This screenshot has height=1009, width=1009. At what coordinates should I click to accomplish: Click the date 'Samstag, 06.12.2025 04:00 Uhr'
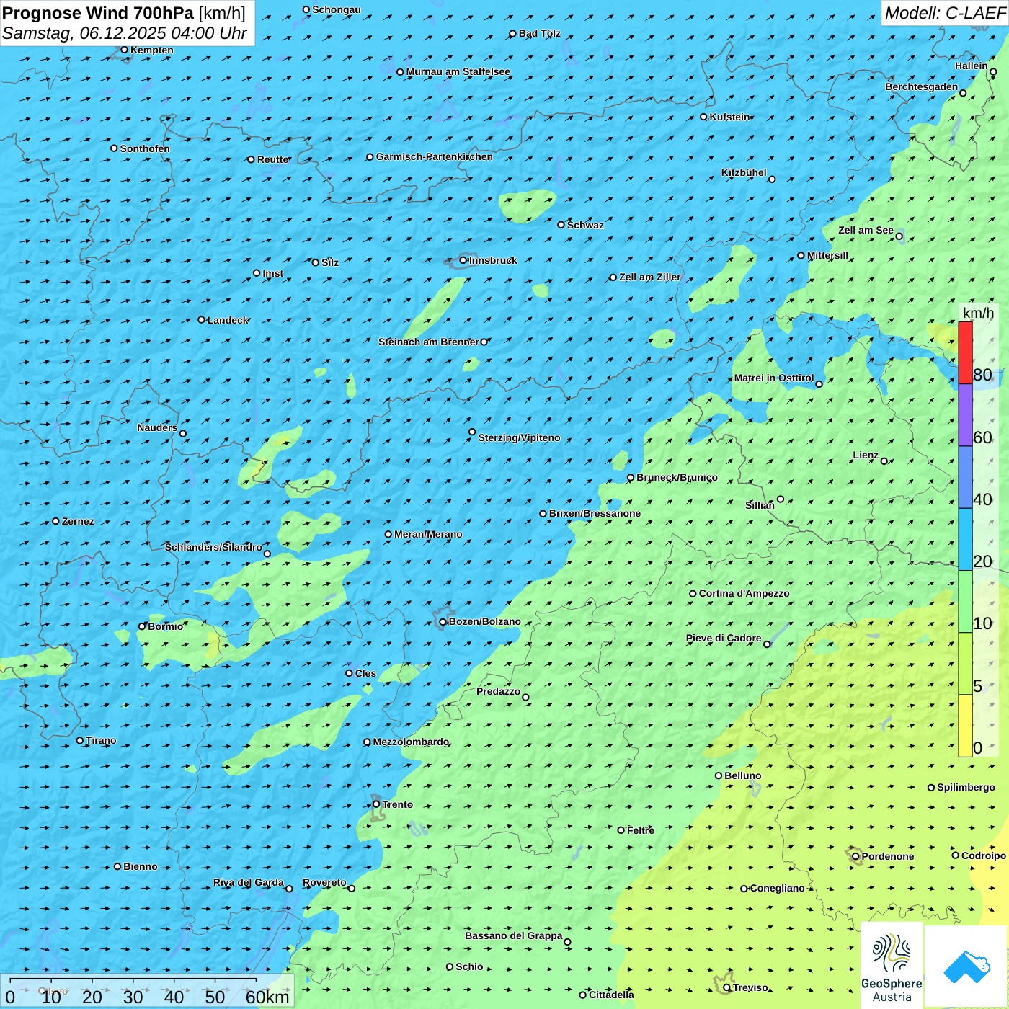(x=125, y=33)
